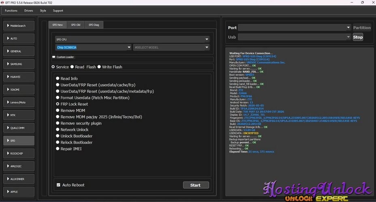Open the MobileSearch sidebar section

19,25
